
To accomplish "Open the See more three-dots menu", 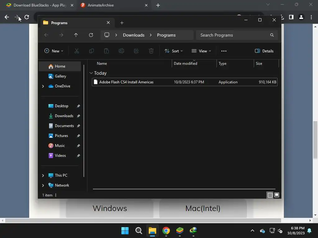I will 224,51.
